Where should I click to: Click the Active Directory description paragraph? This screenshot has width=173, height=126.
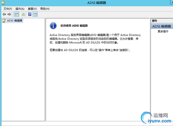tap(95, 39)
